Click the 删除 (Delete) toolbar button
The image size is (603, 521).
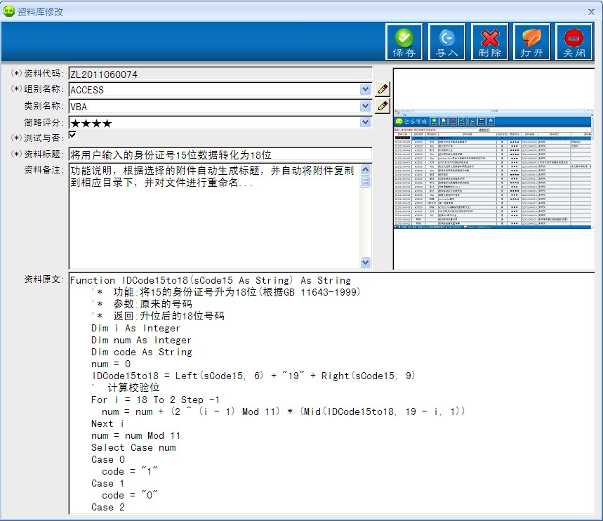click(489, 42)
